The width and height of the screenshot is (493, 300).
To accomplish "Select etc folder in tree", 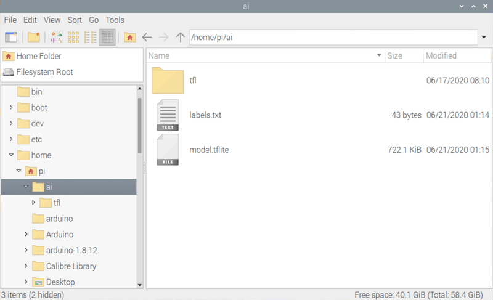I will coord(30,139).
